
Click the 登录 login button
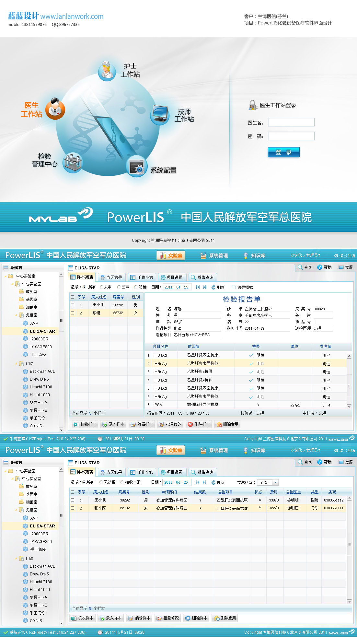point(283,152)
